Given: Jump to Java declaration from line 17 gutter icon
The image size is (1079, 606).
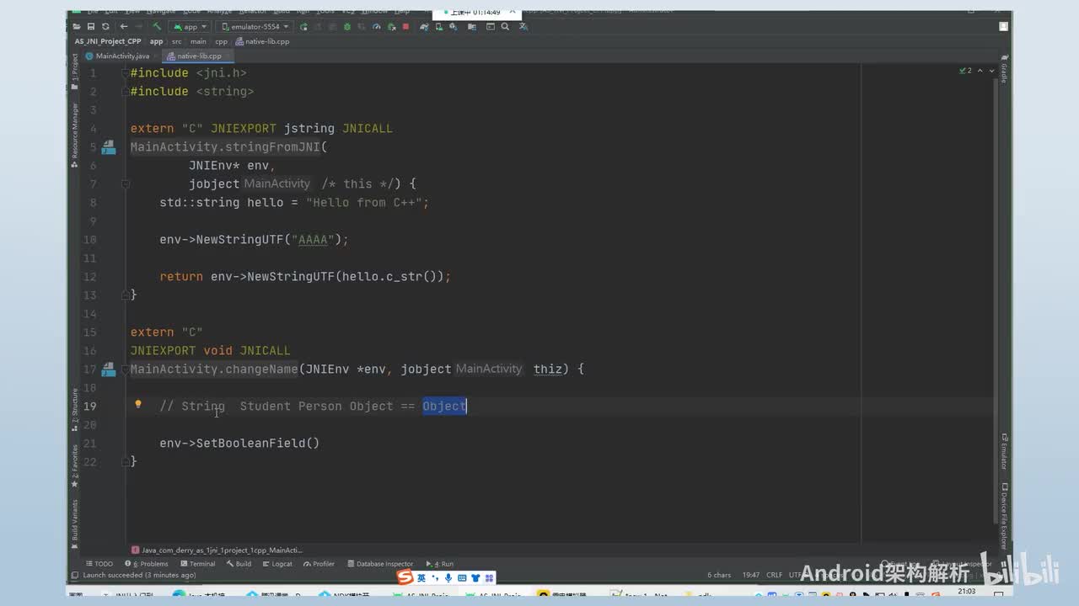Looking at the screenshot, I should pyautogui.click(x=109, y=369).
